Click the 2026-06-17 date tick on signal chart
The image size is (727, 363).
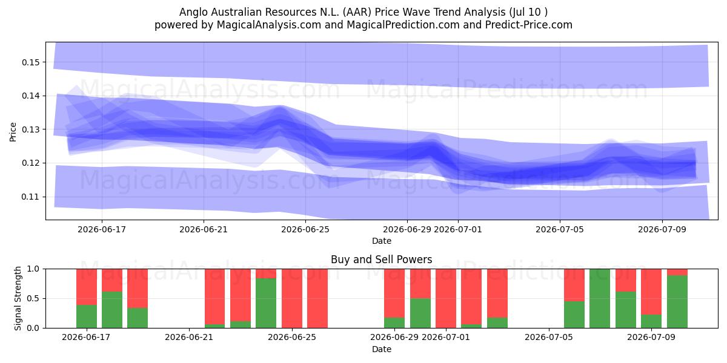click(x=87, y=338)
